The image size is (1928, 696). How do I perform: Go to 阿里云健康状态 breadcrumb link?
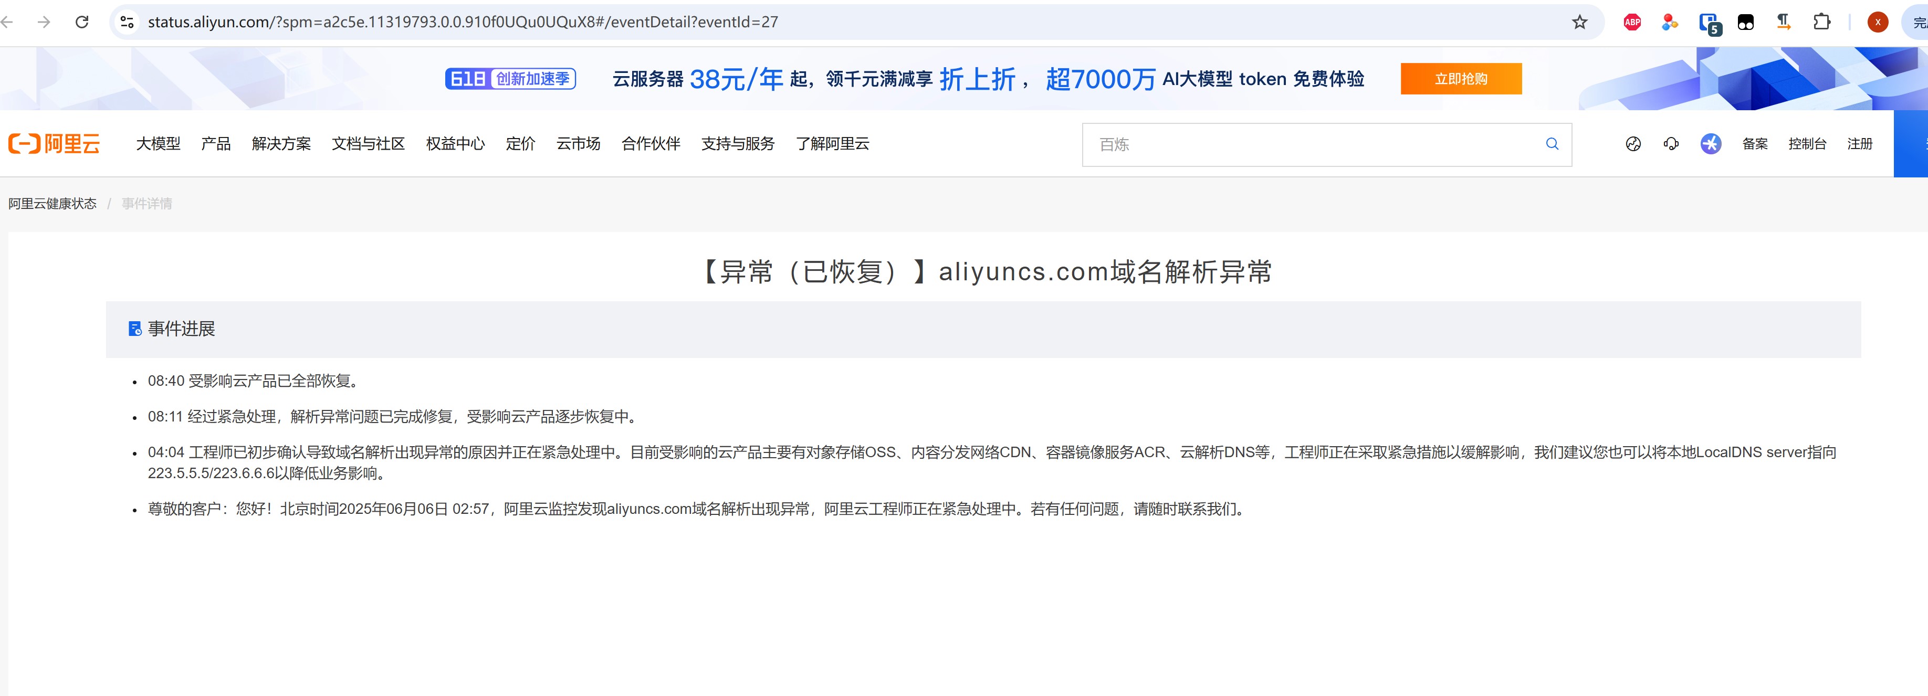[x=53, y=204]
